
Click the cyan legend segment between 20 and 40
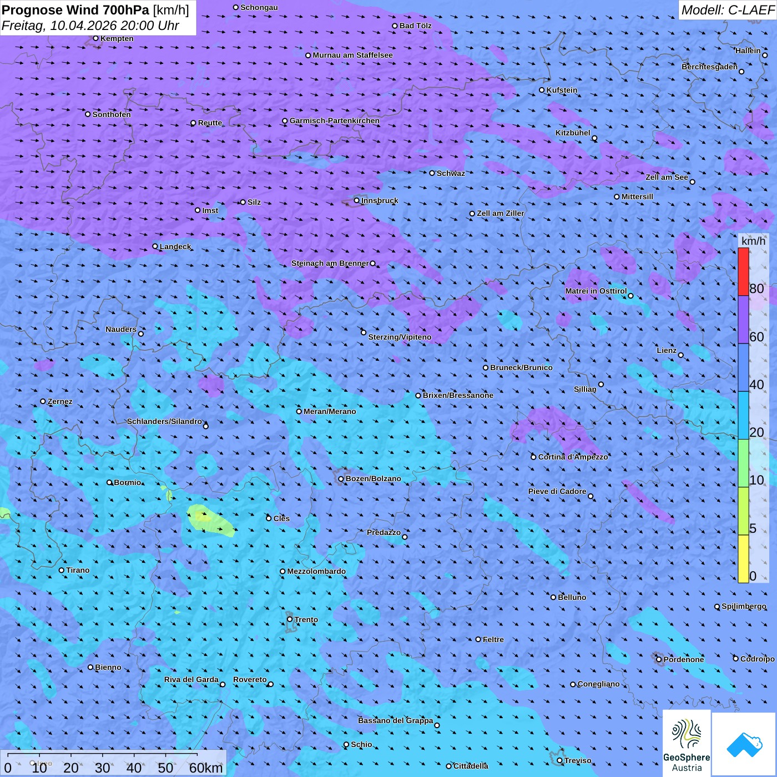point(743,416)
